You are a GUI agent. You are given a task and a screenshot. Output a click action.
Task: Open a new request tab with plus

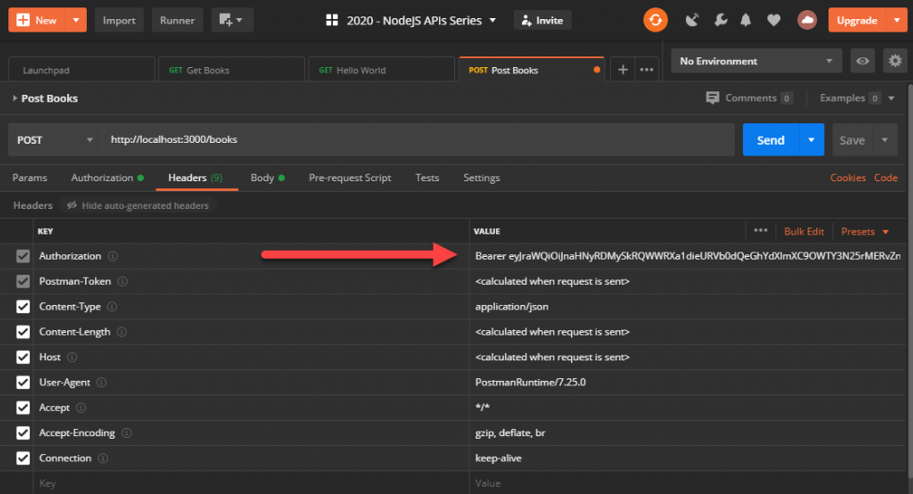tap(623, 70)
